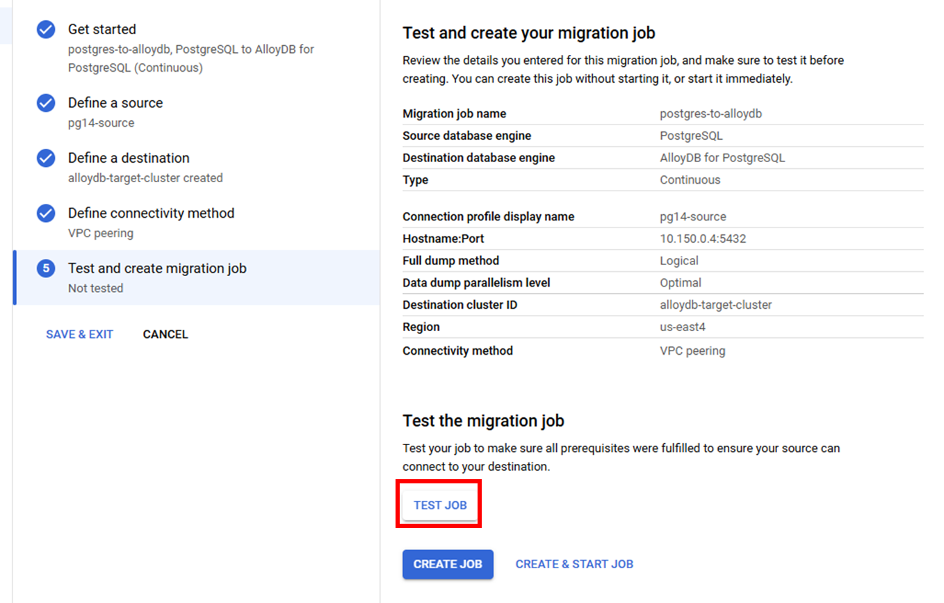Click the CREATE JOB button

pos(448,564)
